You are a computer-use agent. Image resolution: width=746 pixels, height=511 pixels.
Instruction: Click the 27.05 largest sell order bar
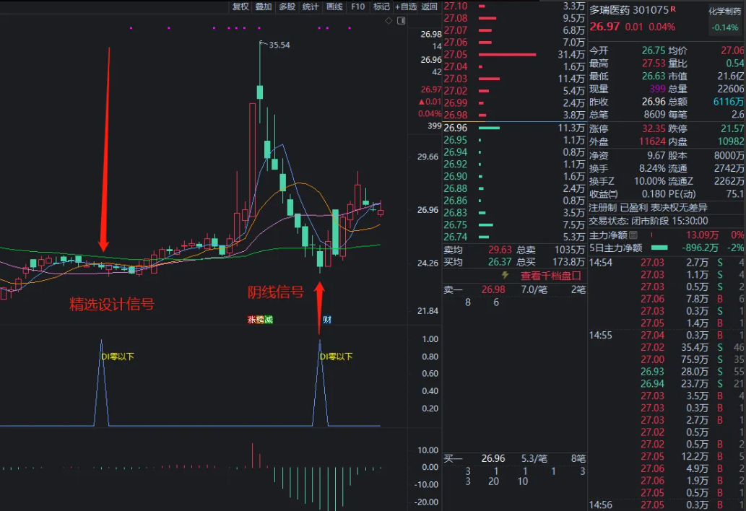click(x=507, y=54)
